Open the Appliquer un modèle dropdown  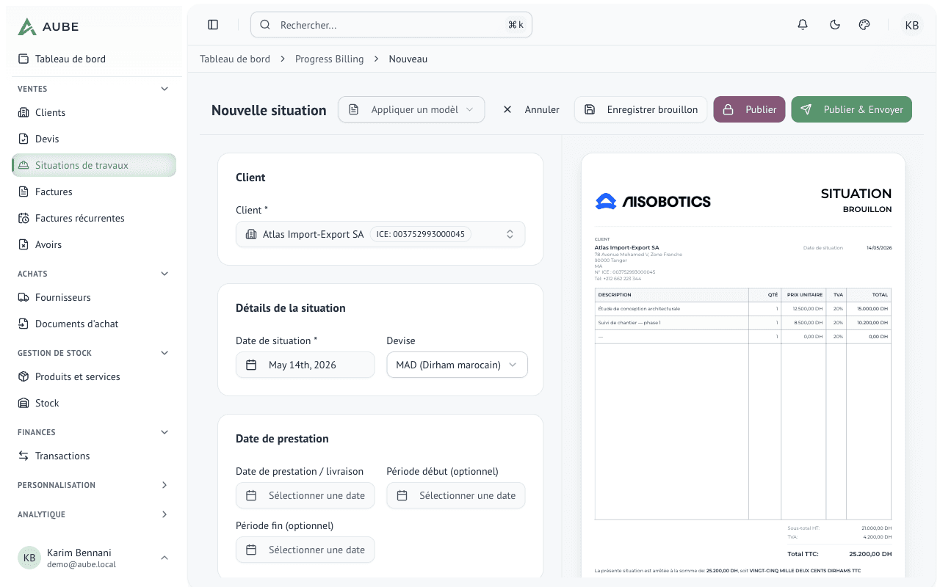[411, 109]
